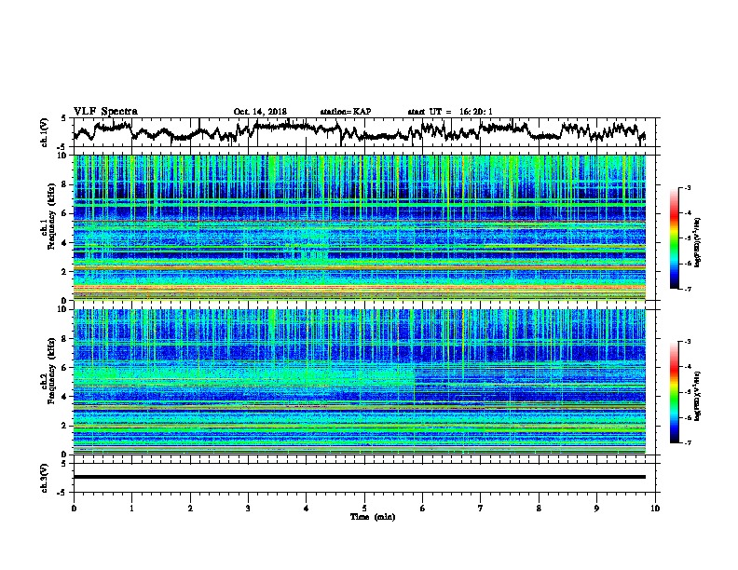Click the time axis tick label "8"

point(539,509)
